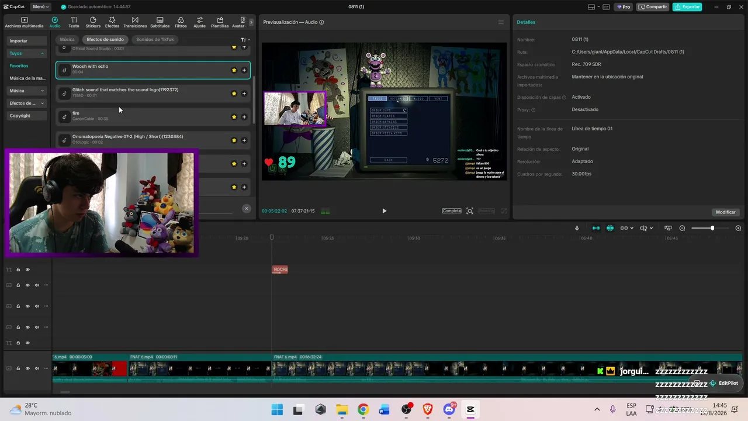Switch to the Música tab
748x421 pixels.
pos(67,40)
